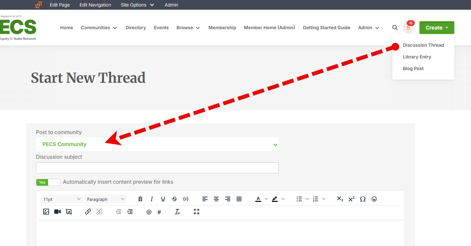Image resolution: width=471 pixels, height=246 pixels.
Task: Apply the text color (A icon)
Action: tap(258, 199)
